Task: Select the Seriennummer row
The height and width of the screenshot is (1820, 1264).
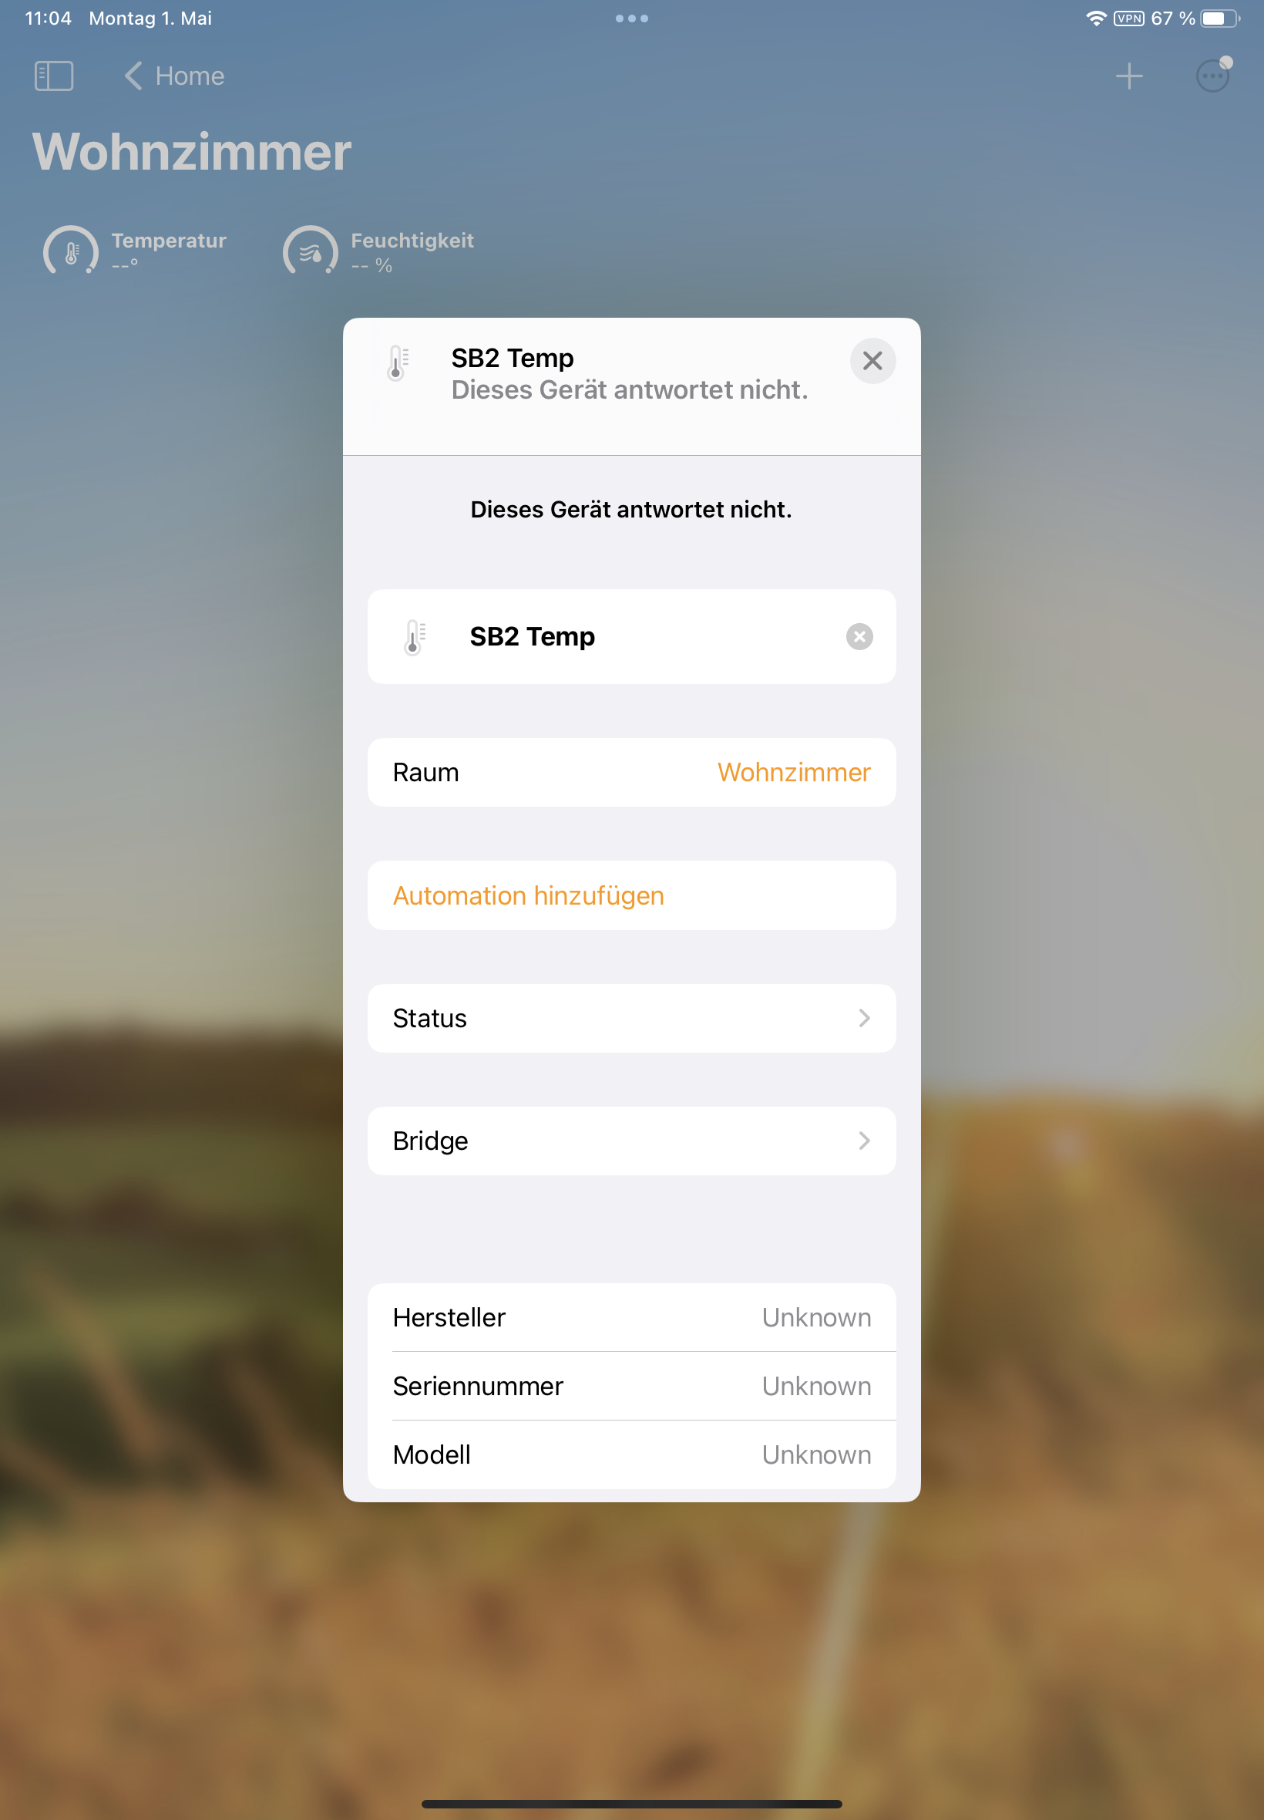Action: click(x=631, y=1386)
